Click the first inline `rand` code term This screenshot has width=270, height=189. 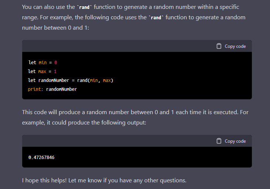pyautogui.click(x=84, y=7)
